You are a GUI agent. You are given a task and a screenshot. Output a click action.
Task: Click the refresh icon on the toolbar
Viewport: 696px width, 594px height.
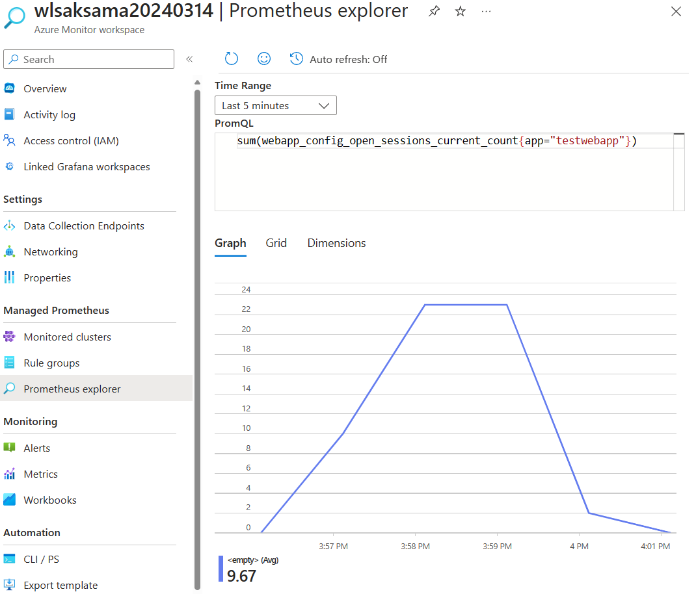[x=231, y=58]
